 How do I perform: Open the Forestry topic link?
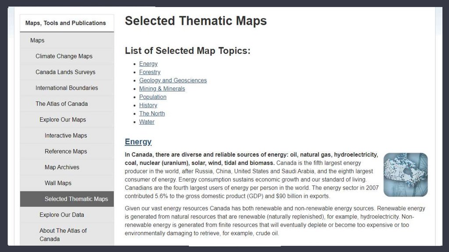tap(150, 72)
